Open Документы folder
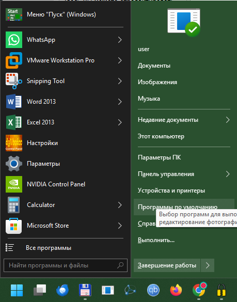The width and height of the screenshot is (237, 302). point(154,66)
